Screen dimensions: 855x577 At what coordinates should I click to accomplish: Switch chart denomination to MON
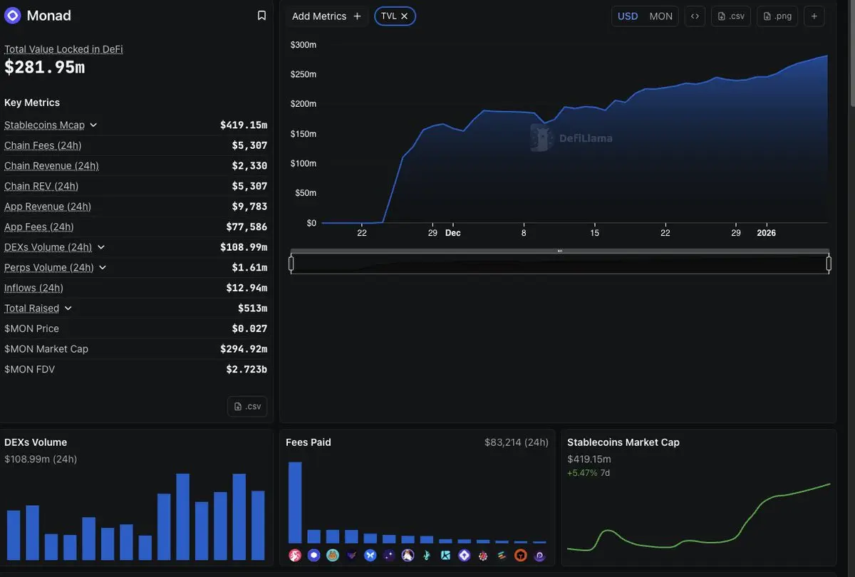point(661,16)
